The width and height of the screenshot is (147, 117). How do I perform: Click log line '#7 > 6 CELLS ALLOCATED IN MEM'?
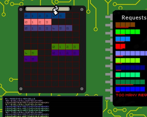(x=24, y=105)
